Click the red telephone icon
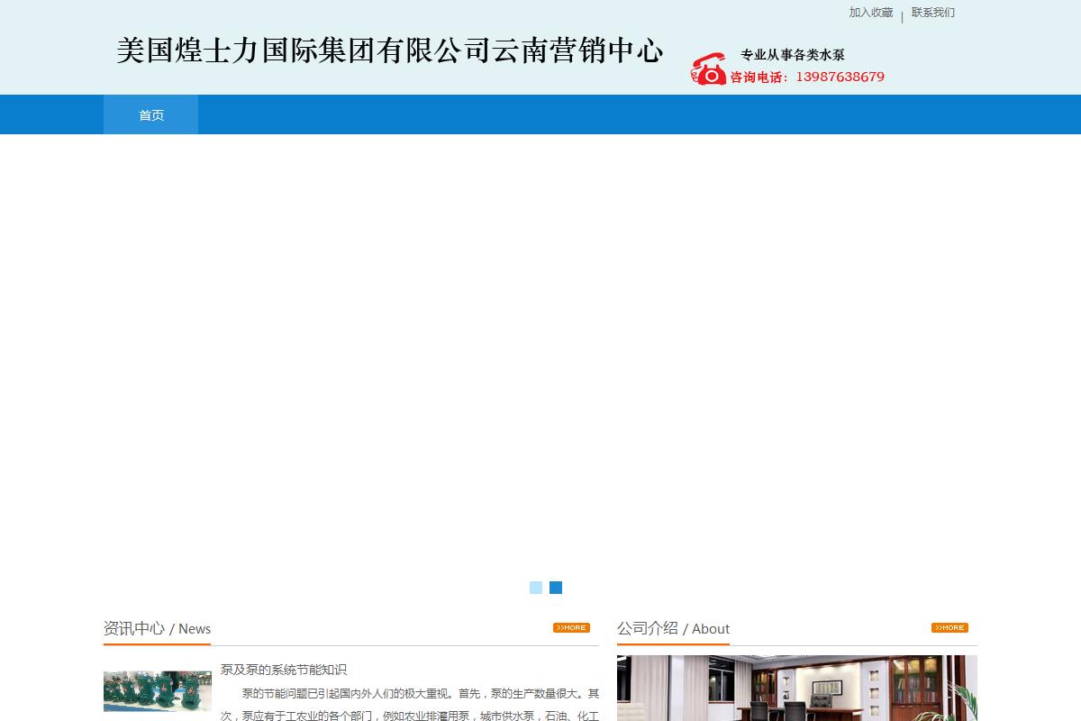This screenshot has height=721, width=1081. pos(708,69)
